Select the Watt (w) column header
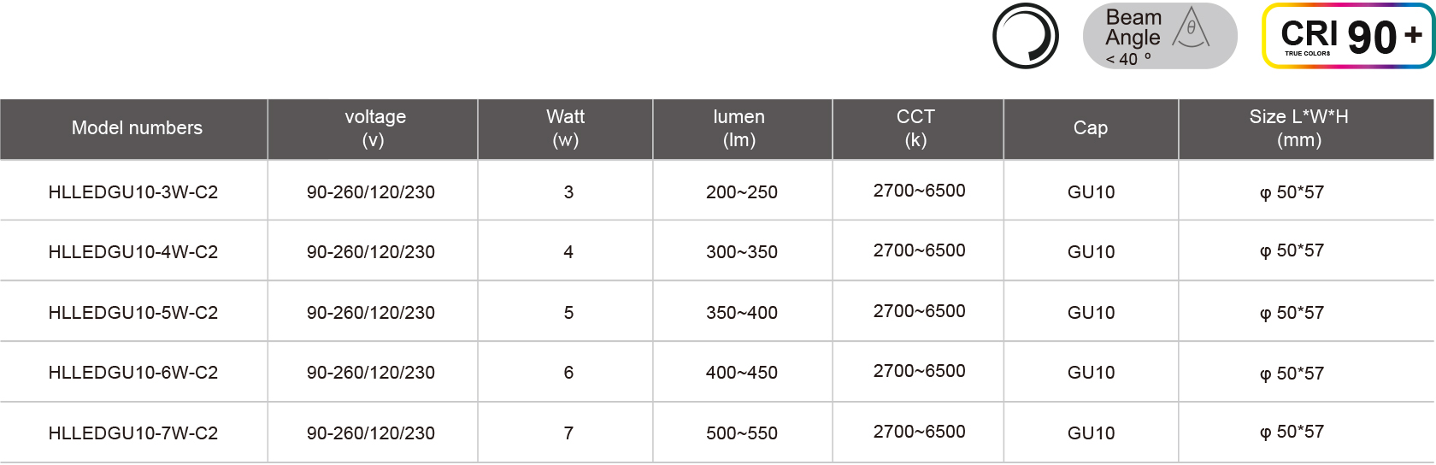The height and width of the screenshot is (465, 1436). click(x=566, y=128)
